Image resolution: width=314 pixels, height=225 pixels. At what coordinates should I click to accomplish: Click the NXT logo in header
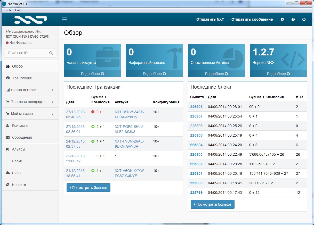(30, 19)
